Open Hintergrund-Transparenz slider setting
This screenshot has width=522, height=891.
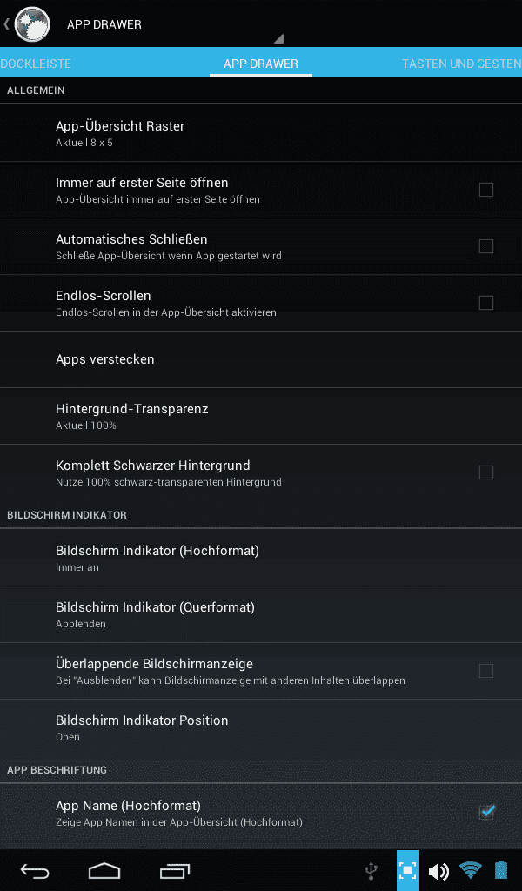[x=261, y=416]
